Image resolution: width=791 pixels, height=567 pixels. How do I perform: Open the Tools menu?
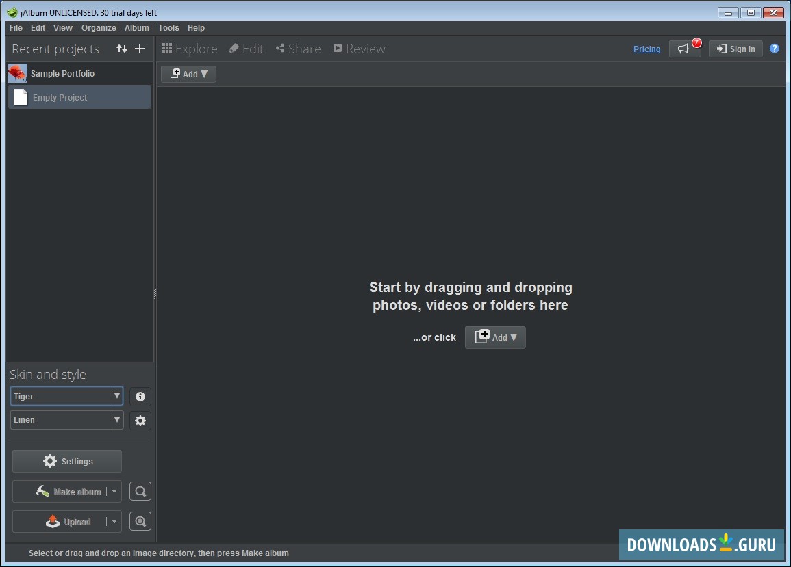tap(168, 28)
